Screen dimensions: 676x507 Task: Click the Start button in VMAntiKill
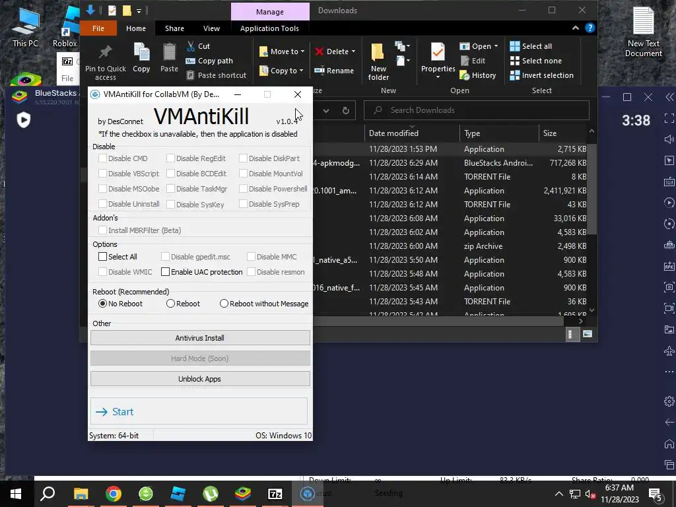(199, 411)
